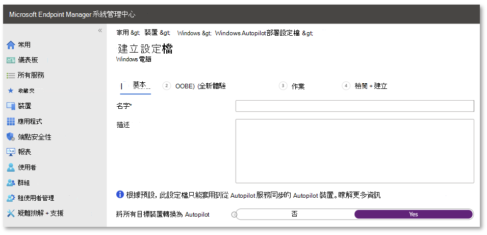Go to Windows Autopilot部署設定檔 breadcrumb

pos(258,33)
